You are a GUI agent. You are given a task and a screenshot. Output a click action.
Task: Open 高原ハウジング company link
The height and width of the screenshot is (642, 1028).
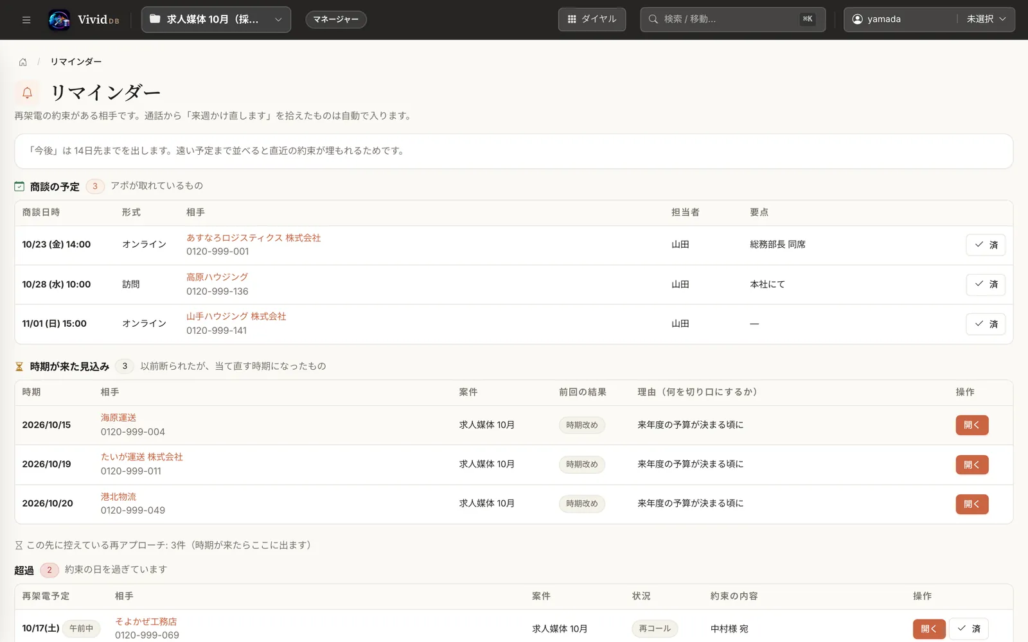(x=217, y=277)
